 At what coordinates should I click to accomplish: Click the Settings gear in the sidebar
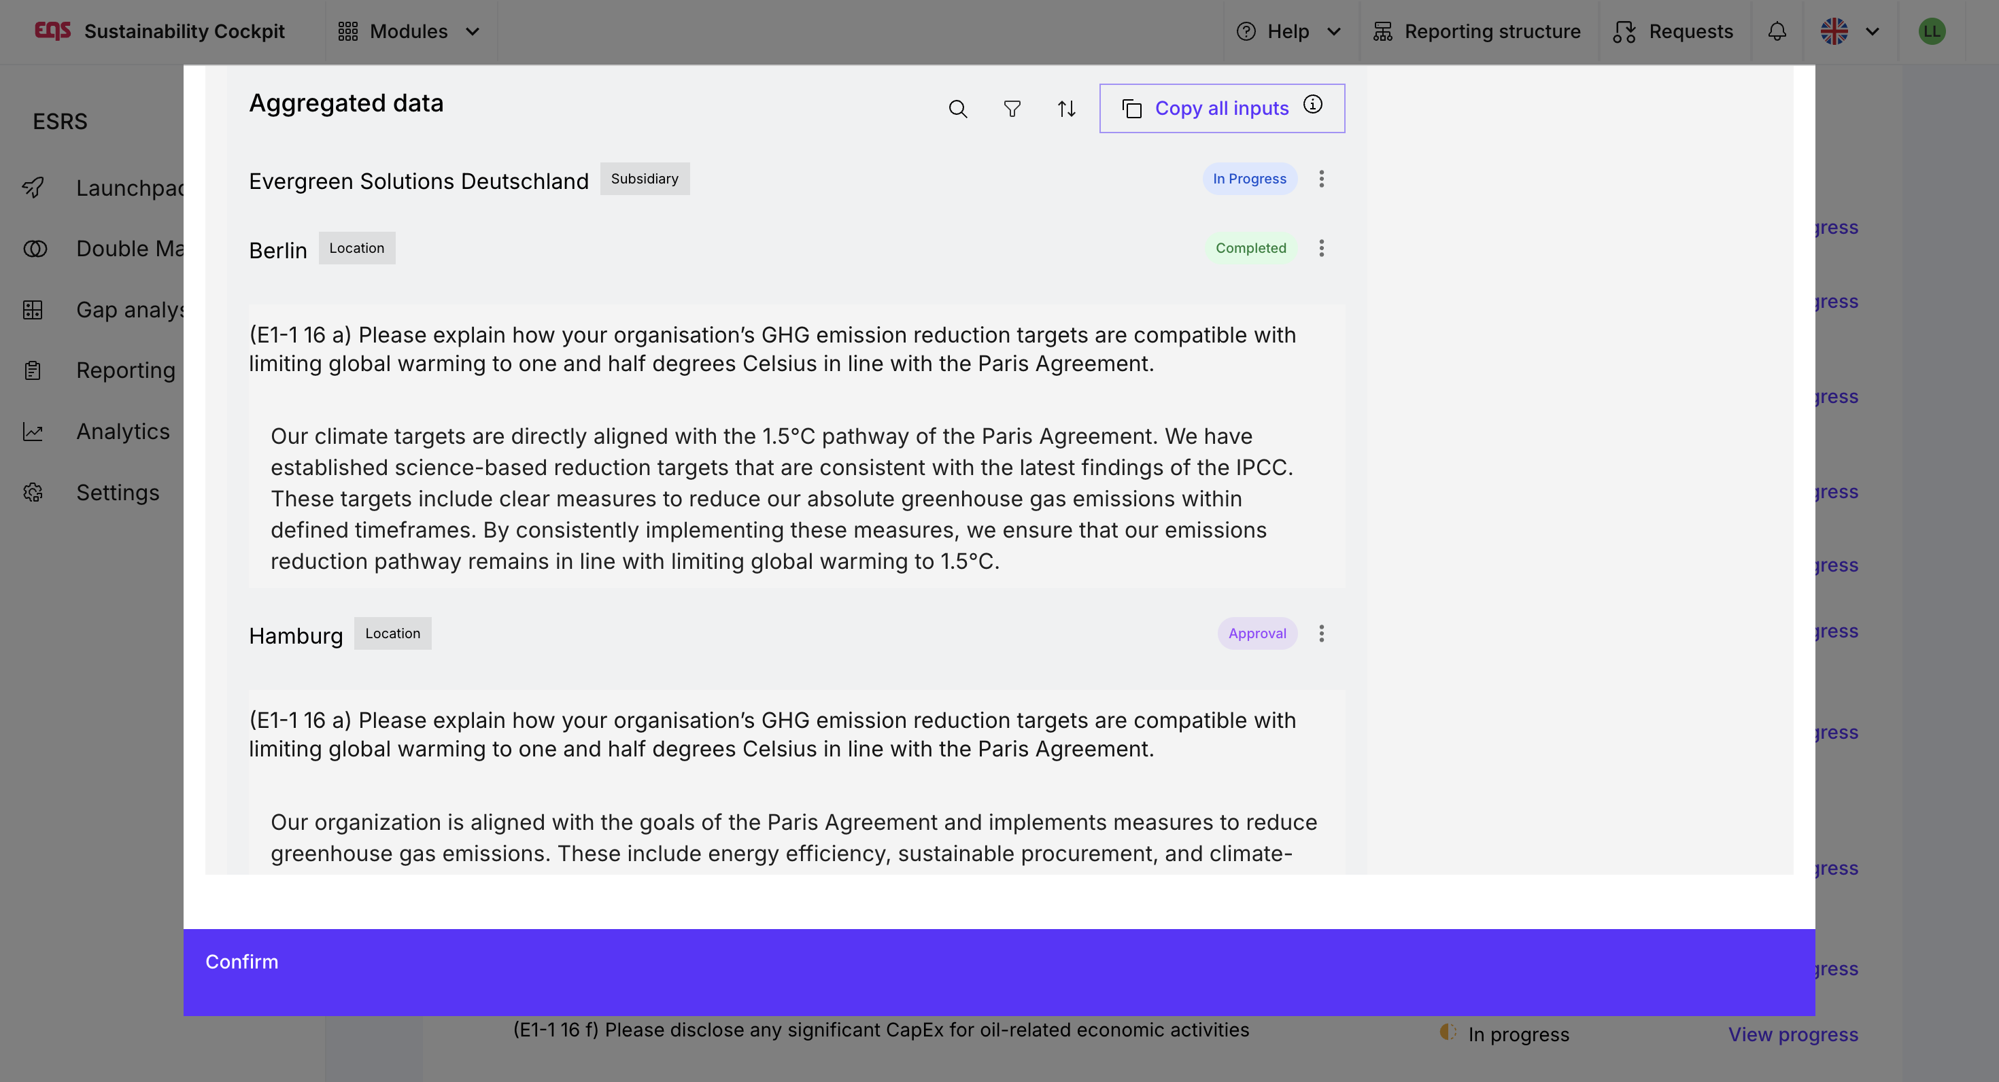coord(33,493)
